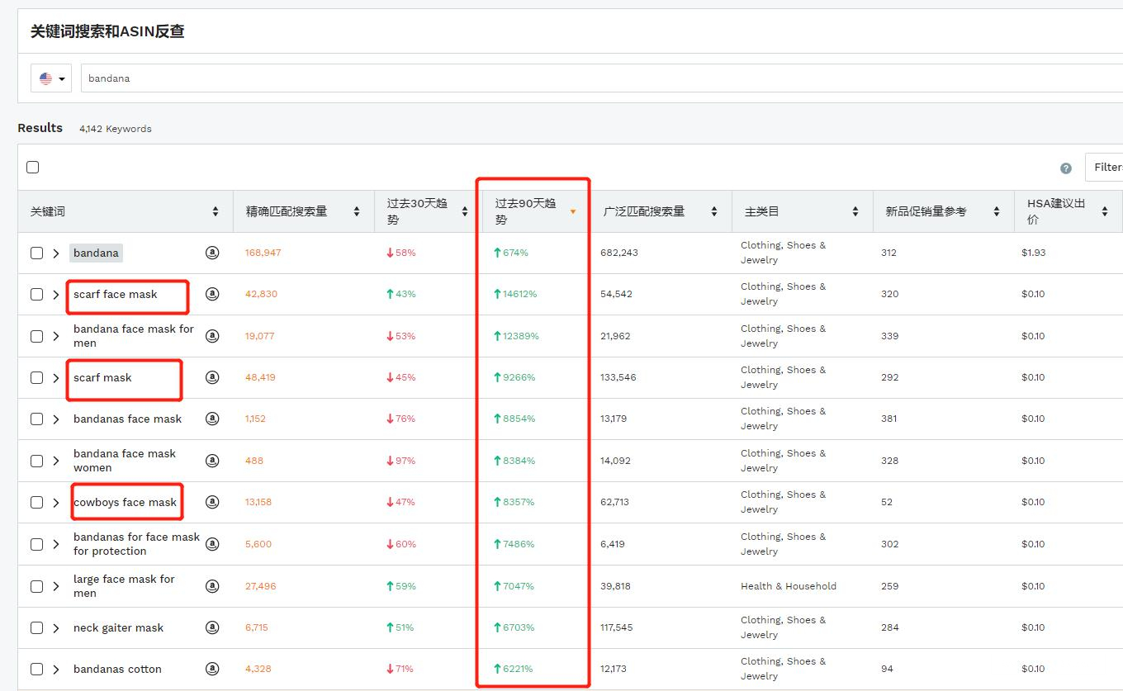Expand the 'bandanas cotton' row chevron

(x=56, y=670)
